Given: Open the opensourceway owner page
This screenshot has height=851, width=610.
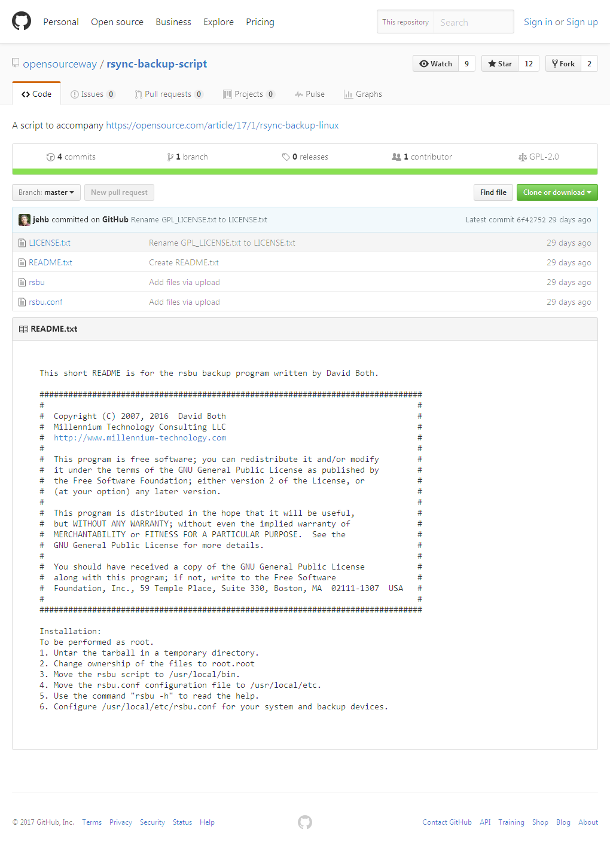Looking at the screenshot, I should tap(60, 64).
